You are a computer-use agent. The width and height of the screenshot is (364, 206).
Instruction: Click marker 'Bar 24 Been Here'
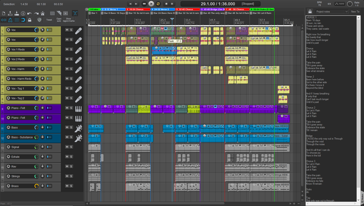tap(163, 13)
